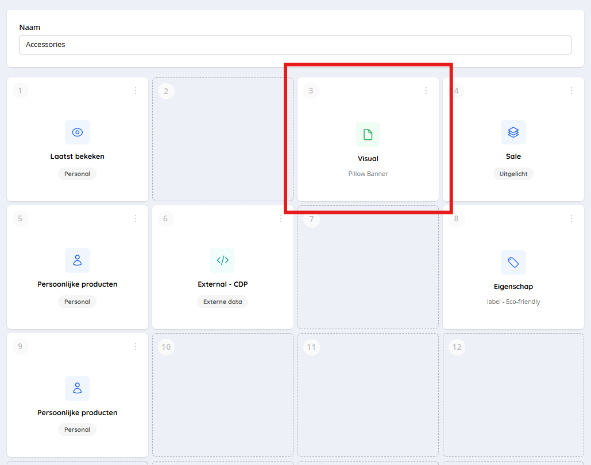Open the three-dot menu of slot 9

pos(136,346)
